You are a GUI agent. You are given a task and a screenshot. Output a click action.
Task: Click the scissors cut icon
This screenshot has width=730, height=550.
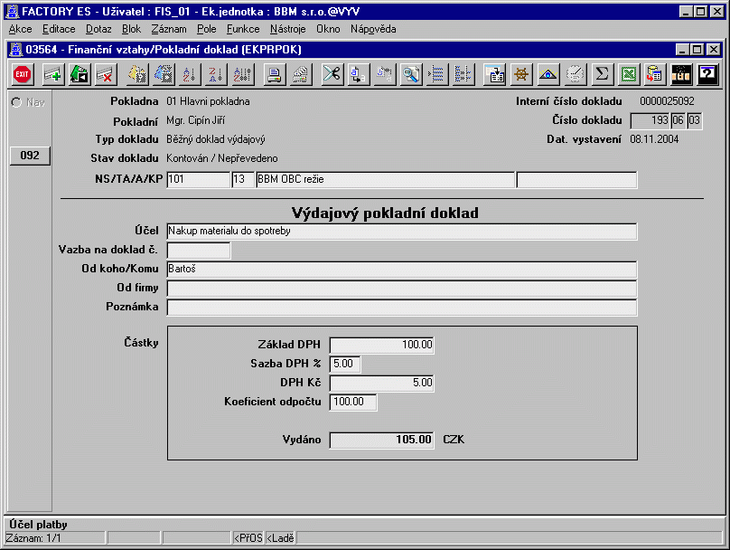[332, 74]
